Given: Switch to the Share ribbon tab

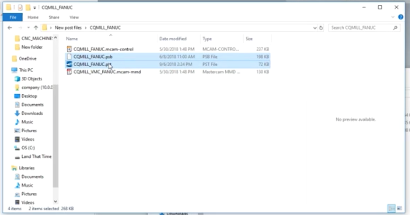Looking at the screenshot, I should point(54,17).
